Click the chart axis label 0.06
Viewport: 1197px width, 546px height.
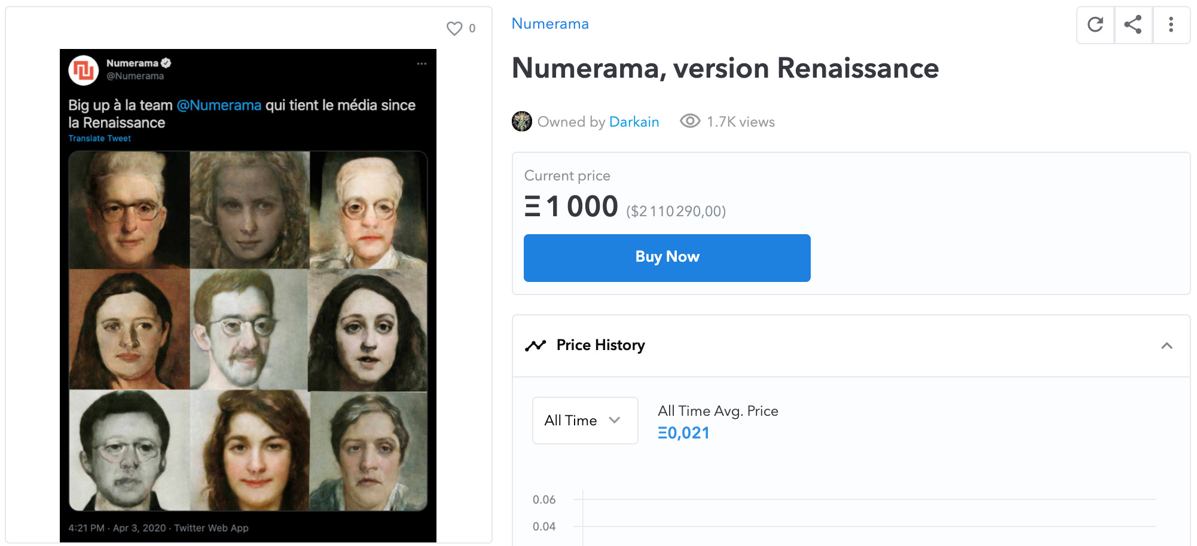coord(544,499)
